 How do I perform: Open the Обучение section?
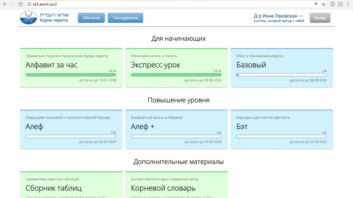coord(91,18)
